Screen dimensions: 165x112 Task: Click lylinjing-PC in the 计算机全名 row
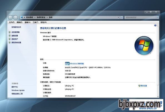69,89
